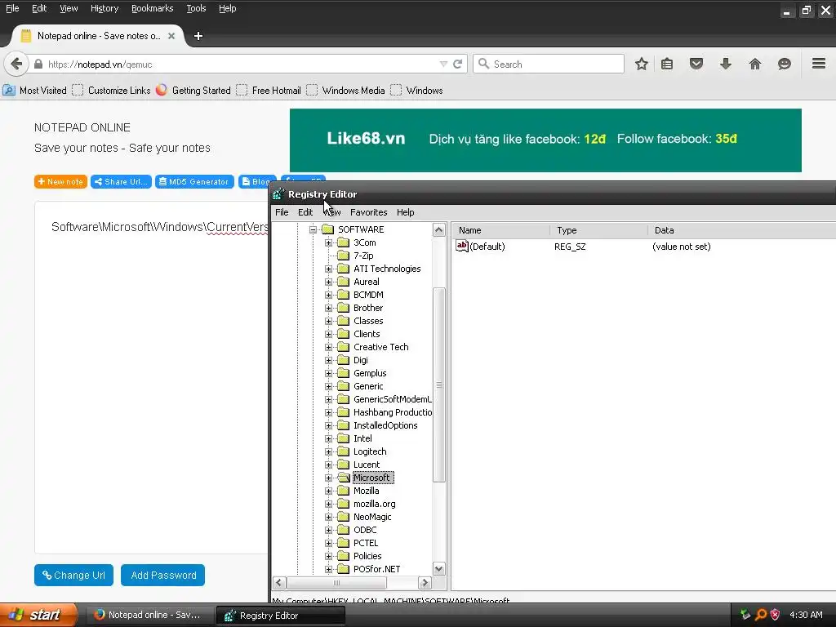Click the Share Url button
This screenshot has height=627, width=836.
coord(121,182)
